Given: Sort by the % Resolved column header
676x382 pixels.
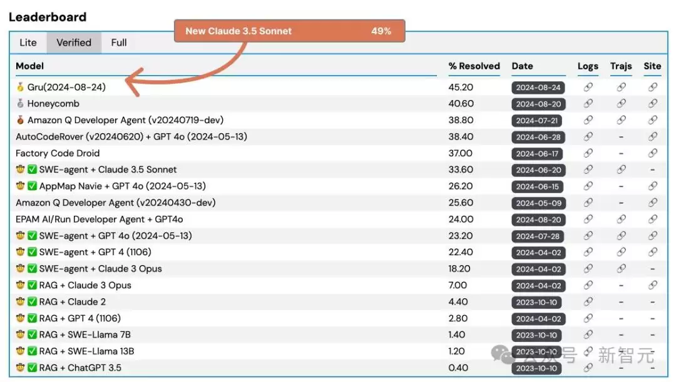Looking at the screenshot, I should pos(474,66).
